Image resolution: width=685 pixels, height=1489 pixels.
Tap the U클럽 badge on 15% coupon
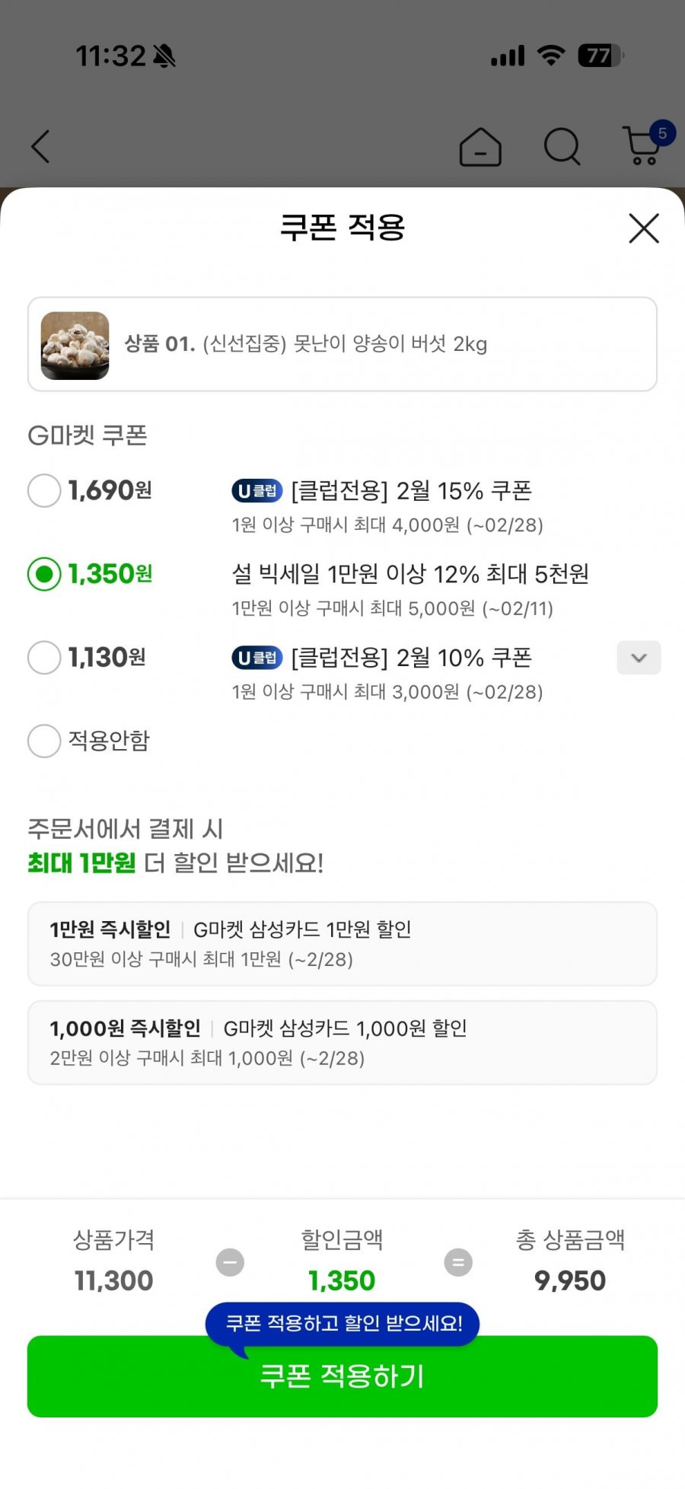[x=257, y=492]
